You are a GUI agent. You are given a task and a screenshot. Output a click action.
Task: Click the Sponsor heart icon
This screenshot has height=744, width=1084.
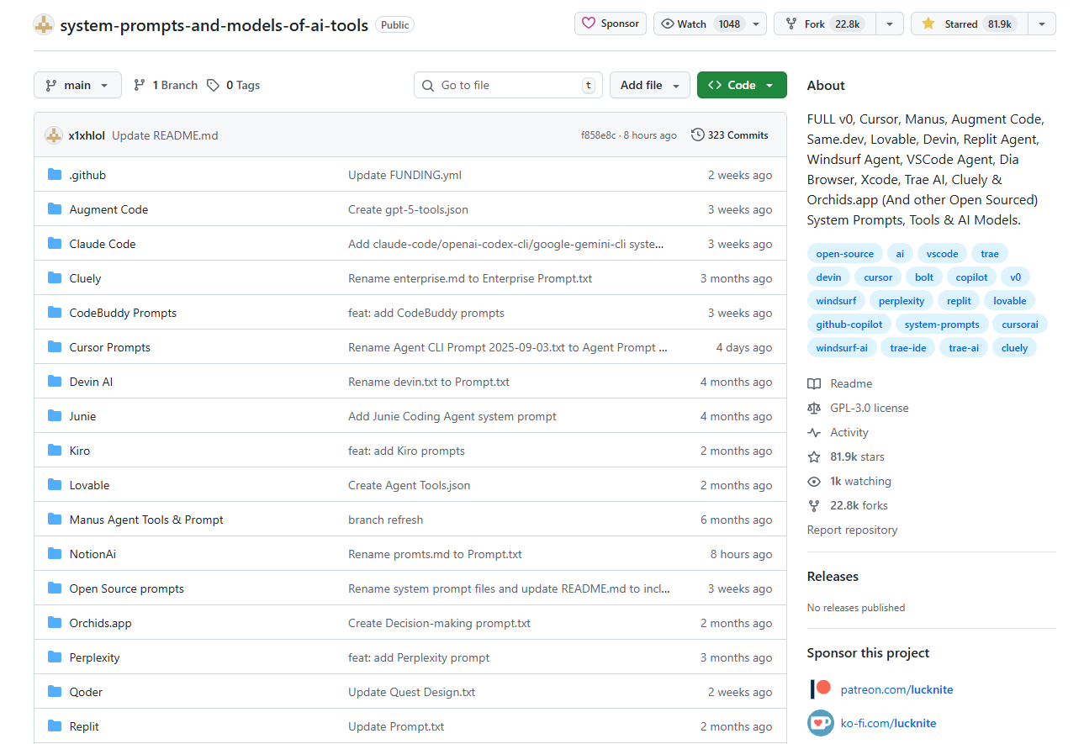(x=592, y=24)
